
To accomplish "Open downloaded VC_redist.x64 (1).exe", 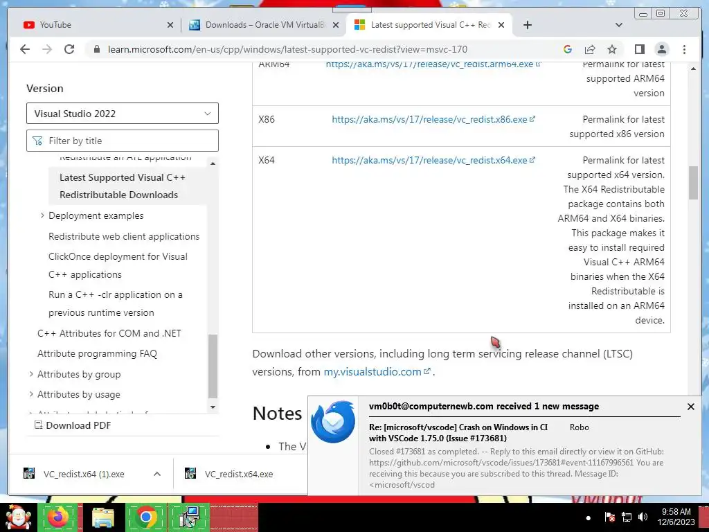I will (x=84, y=474).
